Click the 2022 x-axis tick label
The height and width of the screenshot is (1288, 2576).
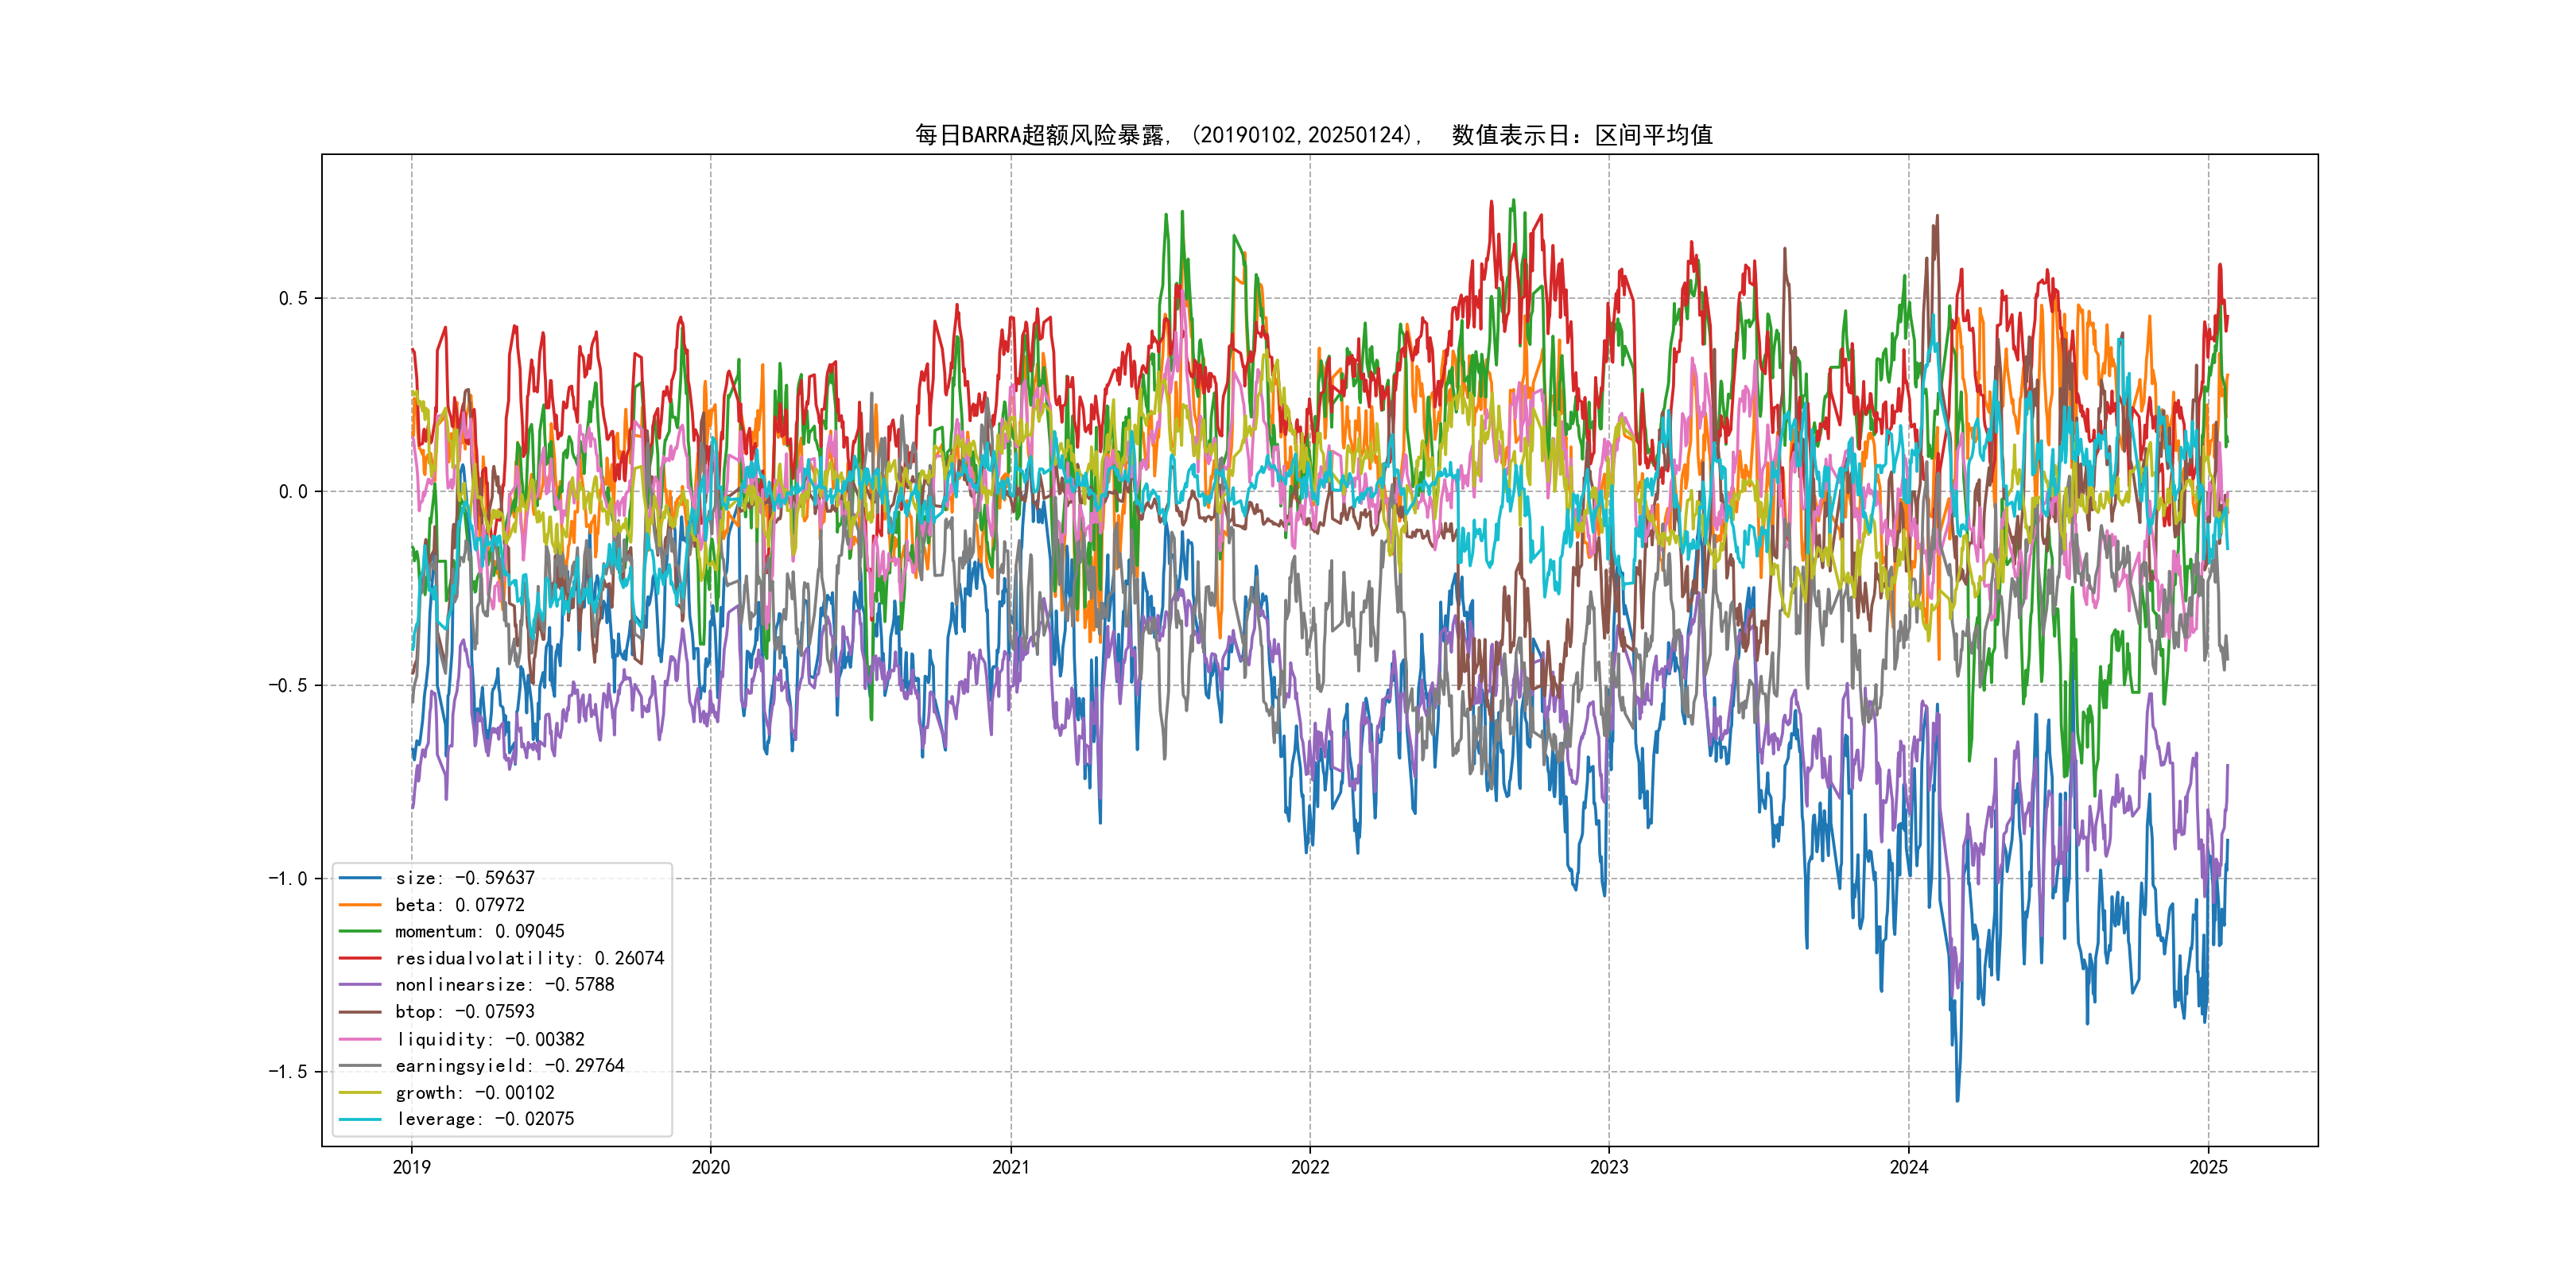pos(1310,1167)
